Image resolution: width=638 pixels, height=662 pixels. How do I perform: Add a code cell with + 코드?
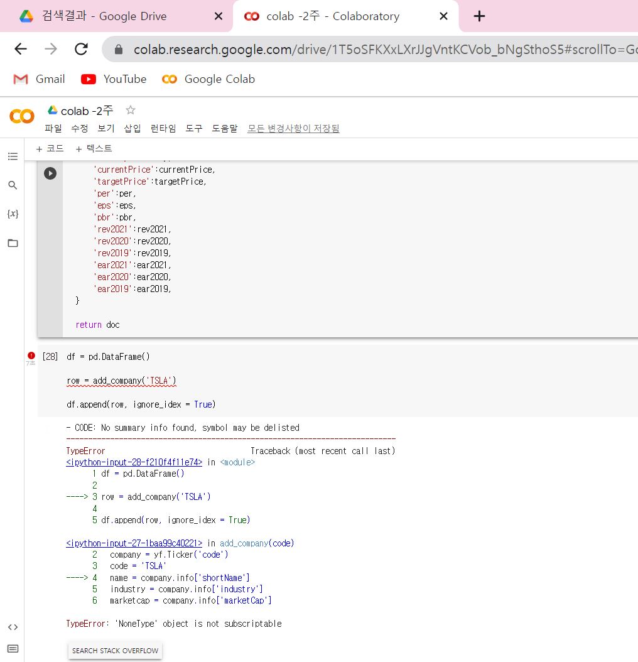point(50,149)
